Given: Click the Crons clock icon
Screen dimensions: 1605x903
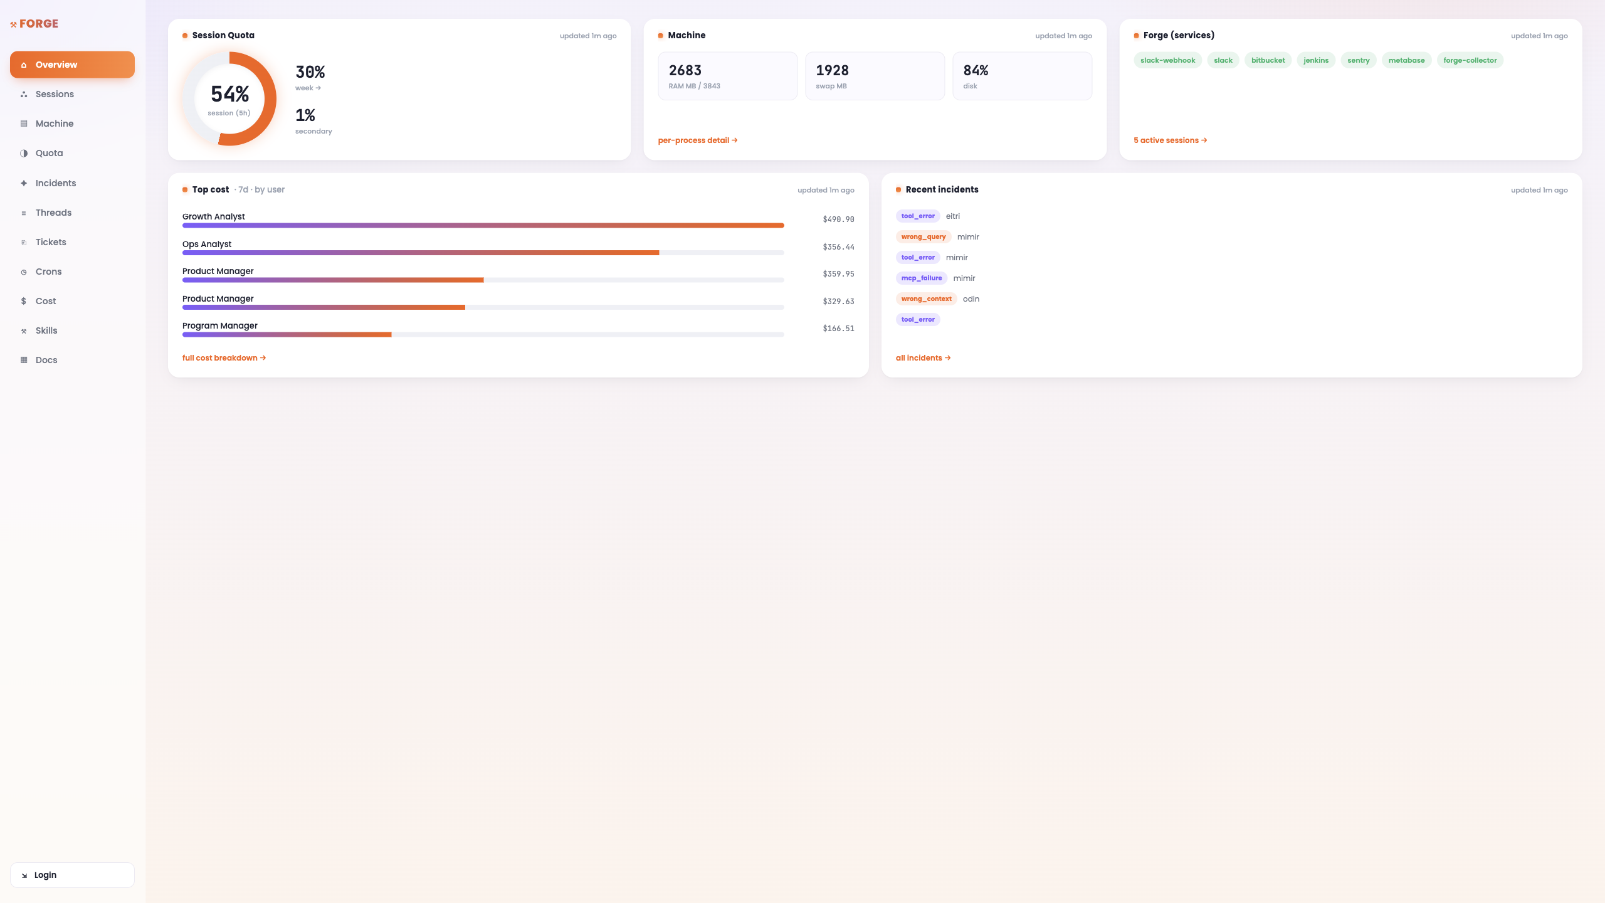Looking at the screenshot, I should [x=24, y=272].
